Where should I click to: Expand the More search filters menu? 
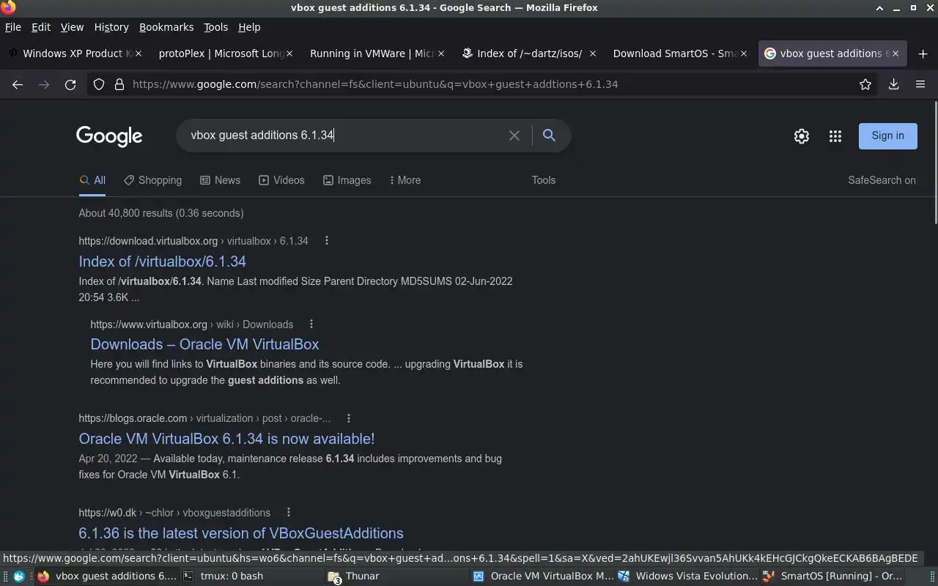click(405, 180)
